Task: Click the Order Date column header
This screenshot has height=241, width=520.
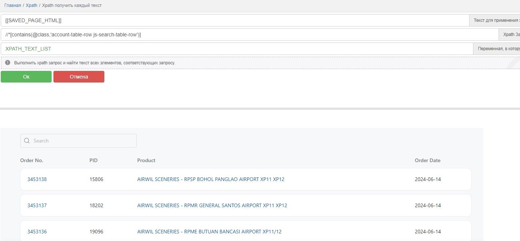Action: point(427,160)
